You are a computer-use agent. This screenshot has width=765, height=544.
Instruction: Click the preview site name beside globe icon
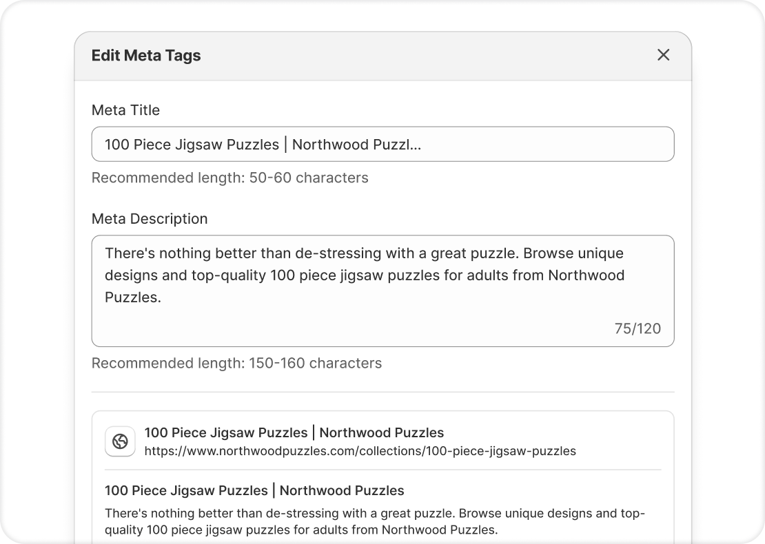coord(294,433)
